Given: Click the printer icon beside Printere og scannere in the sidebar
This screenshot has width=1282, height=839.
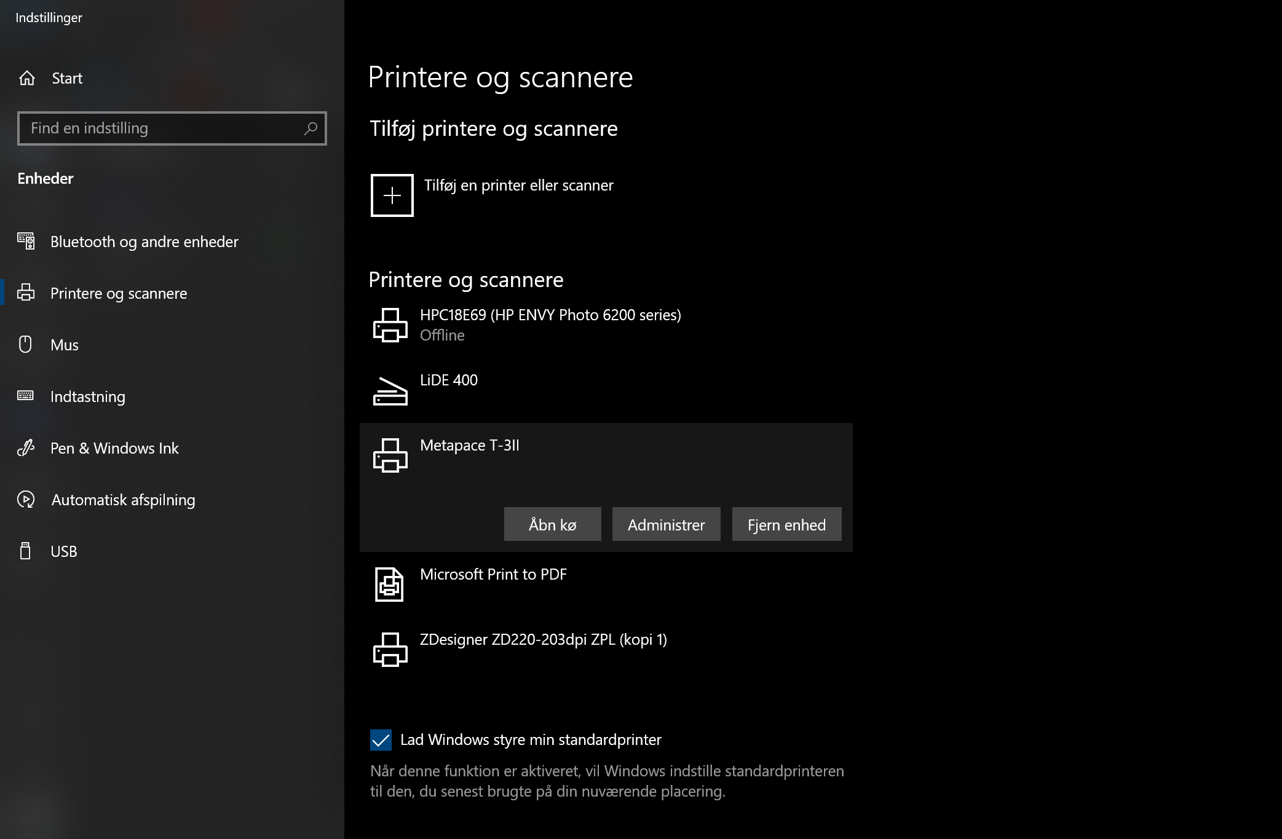Looking at the screenshot, I should coord(26,293).
